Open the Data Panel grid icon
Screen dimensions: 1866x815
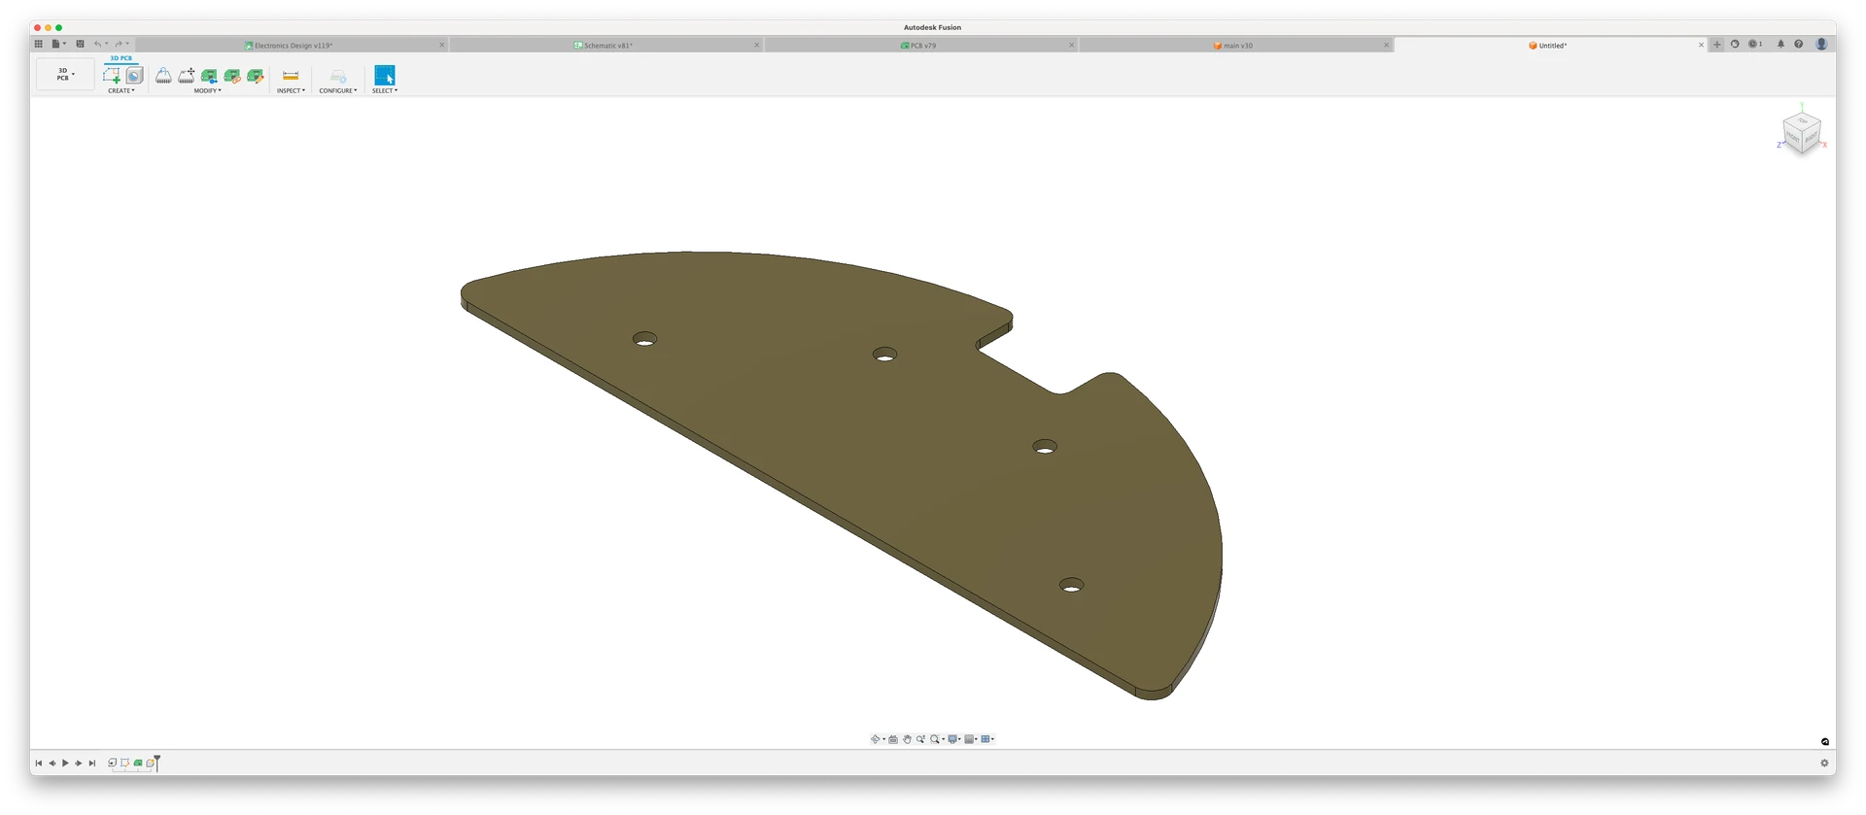(39, 44)
